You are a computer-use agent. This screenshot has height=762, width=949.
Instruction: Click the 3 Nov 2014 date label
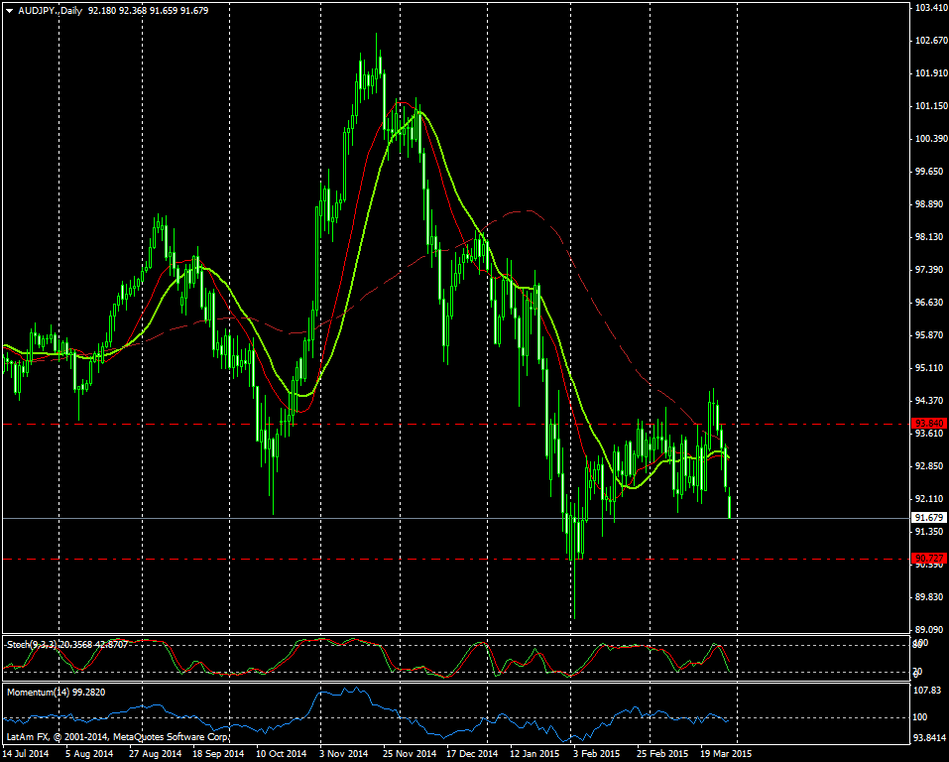pos(343,753)
